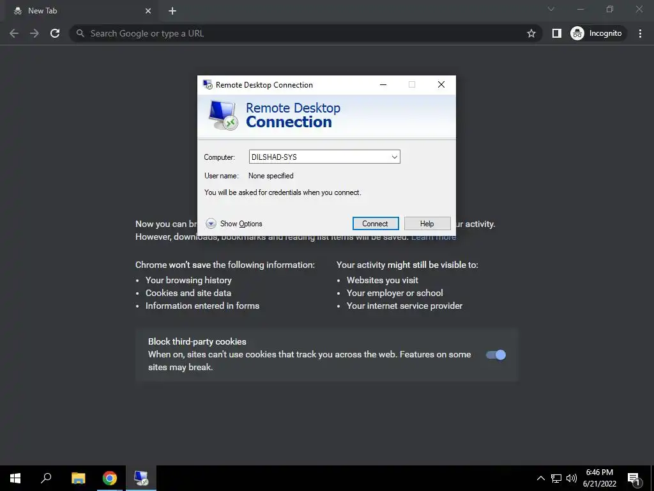Image resolution: width=654 pixels, height=491 pixels.
Task: Open the Computer name dropdown arrow
Action: pos(394,157)
